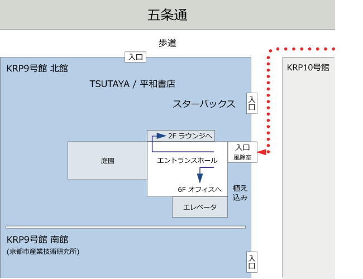Click the 植え込み label
Image resolution: width=363 pixels, height=279 pixels.
click(x=240, y=193)
